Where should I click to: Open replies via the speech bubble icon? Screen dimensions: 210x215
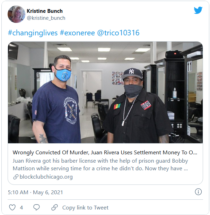(x=36, y=207)
